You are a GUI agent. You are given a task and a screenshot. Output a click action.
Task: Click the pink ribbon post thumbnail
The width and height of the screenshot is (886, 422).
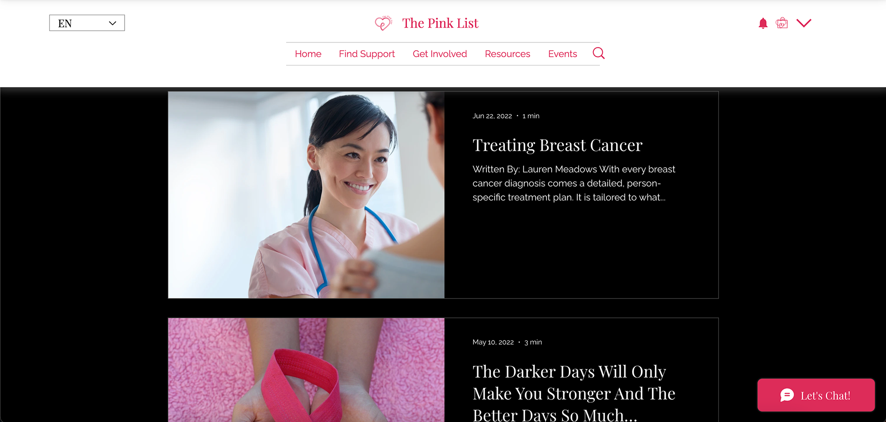pyautogui.click(x=306, y=370)
